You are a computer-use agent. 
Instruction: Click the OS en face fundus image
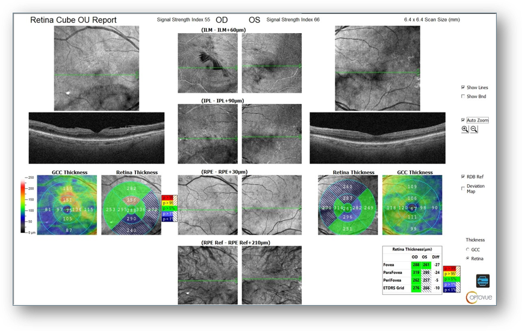[x=377, y=68]
